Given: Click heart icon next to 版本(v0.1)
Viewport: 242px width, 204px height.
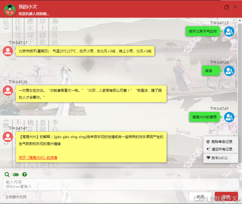Looking at the screenshot, I should click(208, 157).
